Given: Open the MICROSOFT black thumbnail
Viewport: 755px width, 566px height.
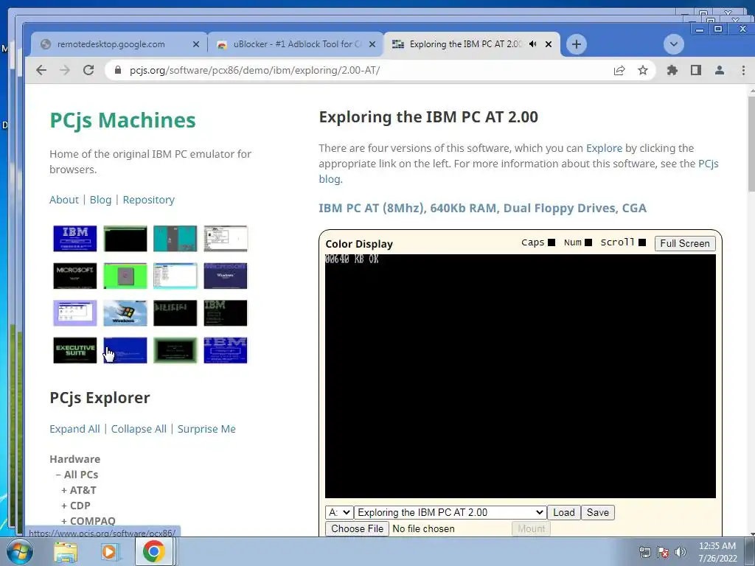Looking at the screenshot, I should point(75,276).
